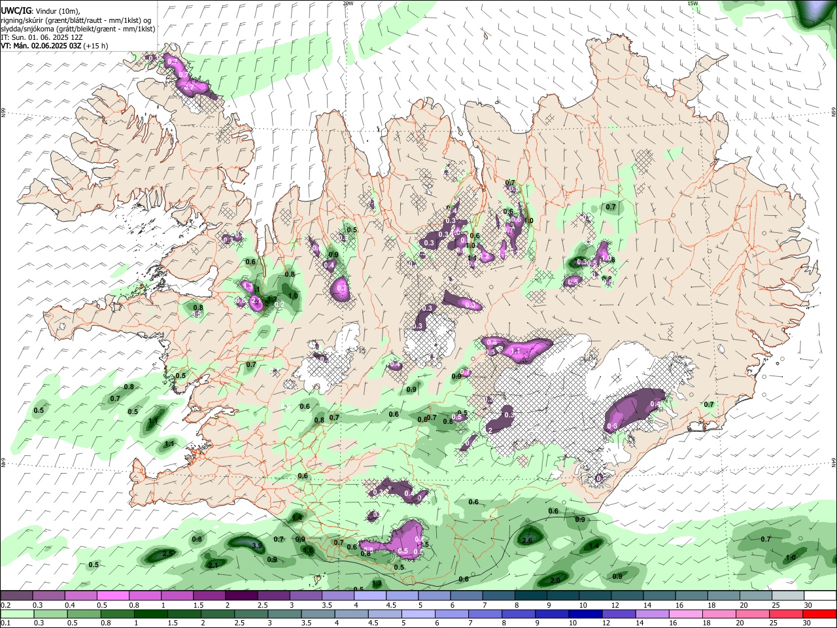Click the 12 label on the upper snow scale
The width and height of the screenshot is (837, 628).
pyautogui.click(x=614, y=605)
